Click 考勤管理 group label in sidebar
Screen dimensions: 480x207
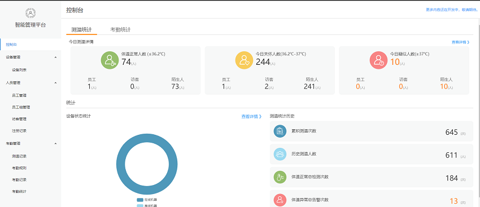(13, 143)
